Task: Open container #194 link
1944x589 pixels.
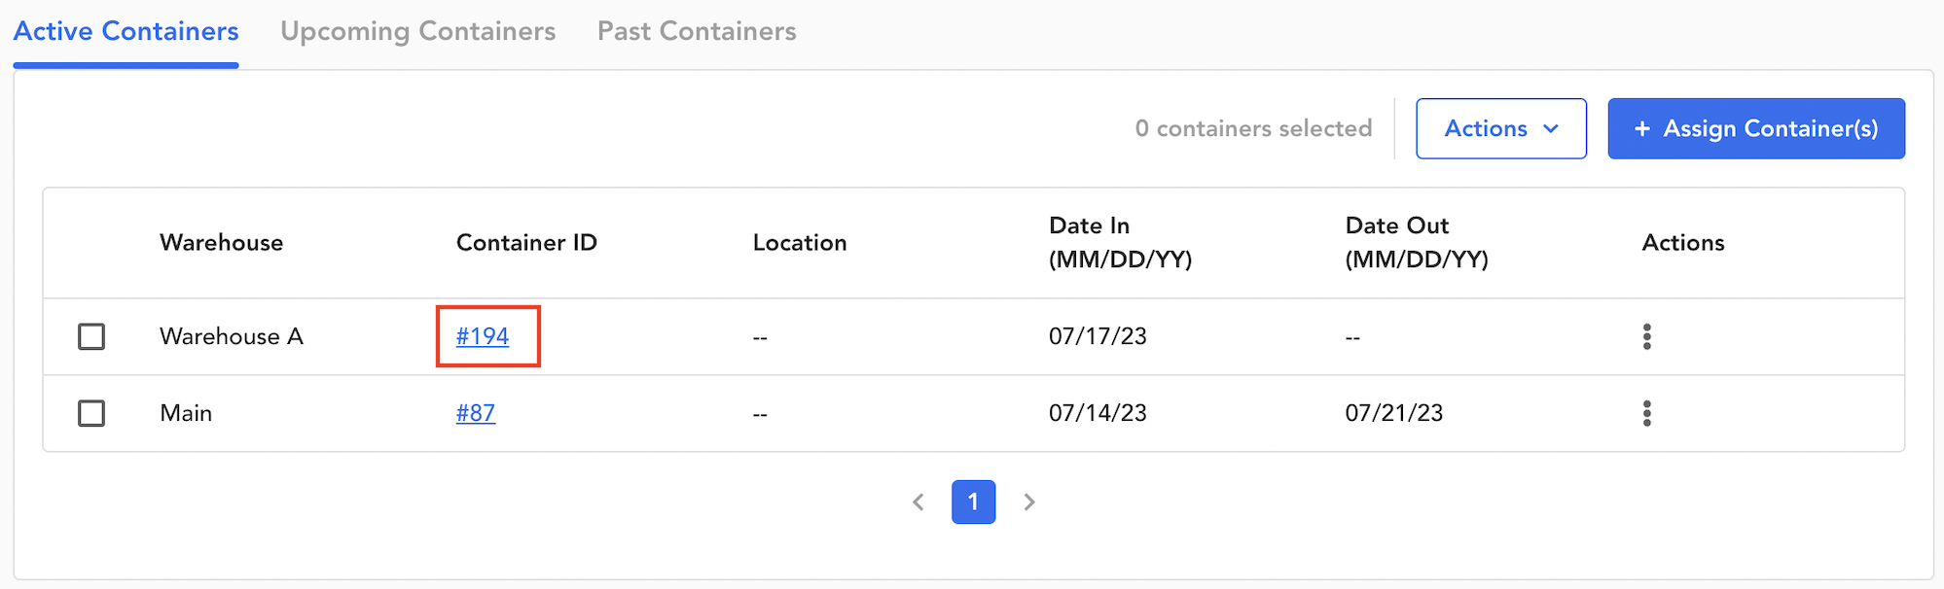Action: [483, 336]
